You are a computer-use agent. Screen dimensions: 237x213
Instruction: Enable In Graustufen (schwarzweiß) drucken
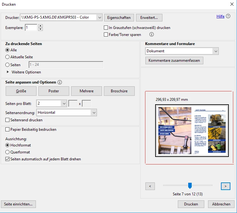coord(106,28)
